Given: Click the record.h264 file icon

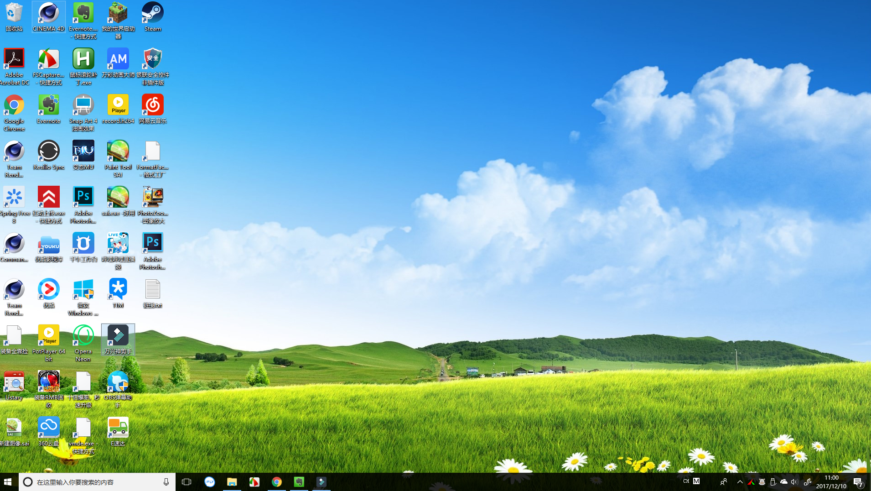Looking at the screenshot, I should (x=118, y=110).
